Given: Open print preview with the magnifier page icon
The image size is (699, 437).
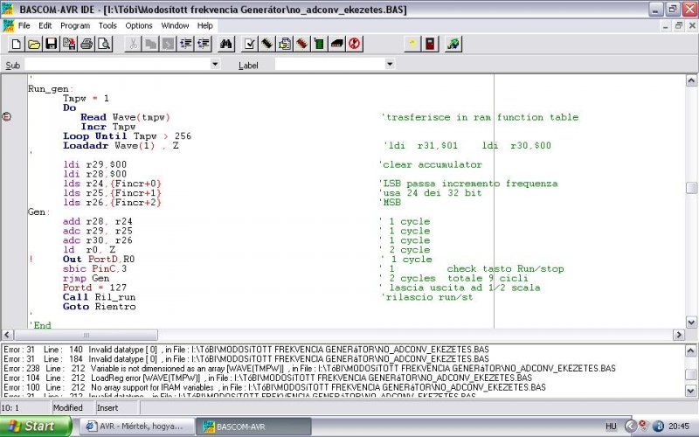Looking at the screenshot, I should (x=104, y=44).
